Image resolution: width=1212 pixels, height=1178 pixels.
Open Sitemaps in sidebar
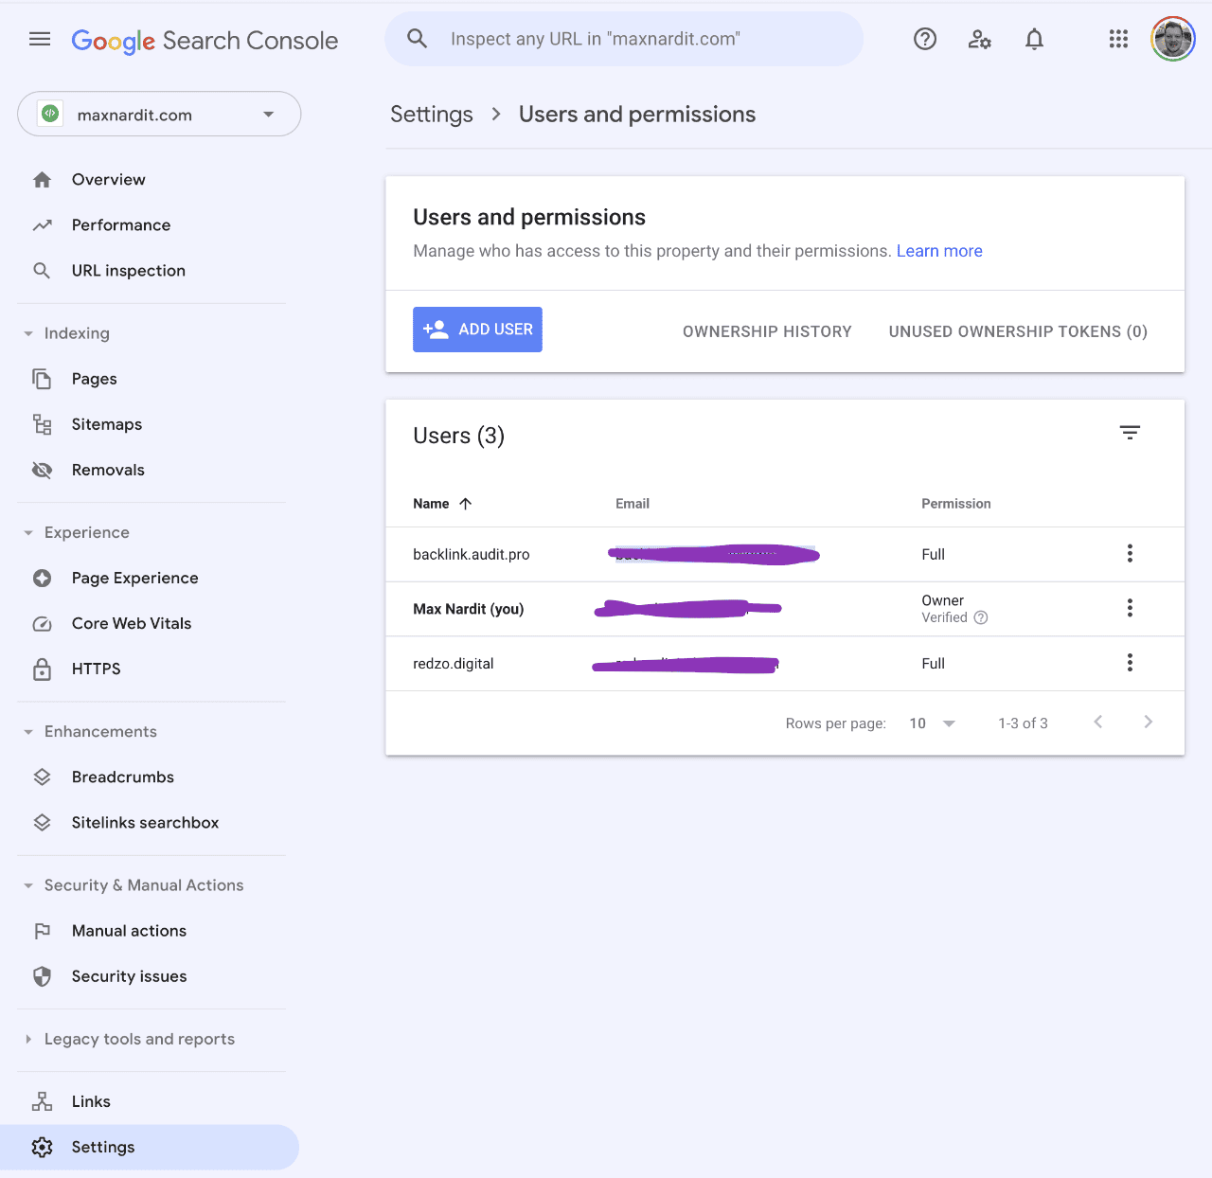107,424
